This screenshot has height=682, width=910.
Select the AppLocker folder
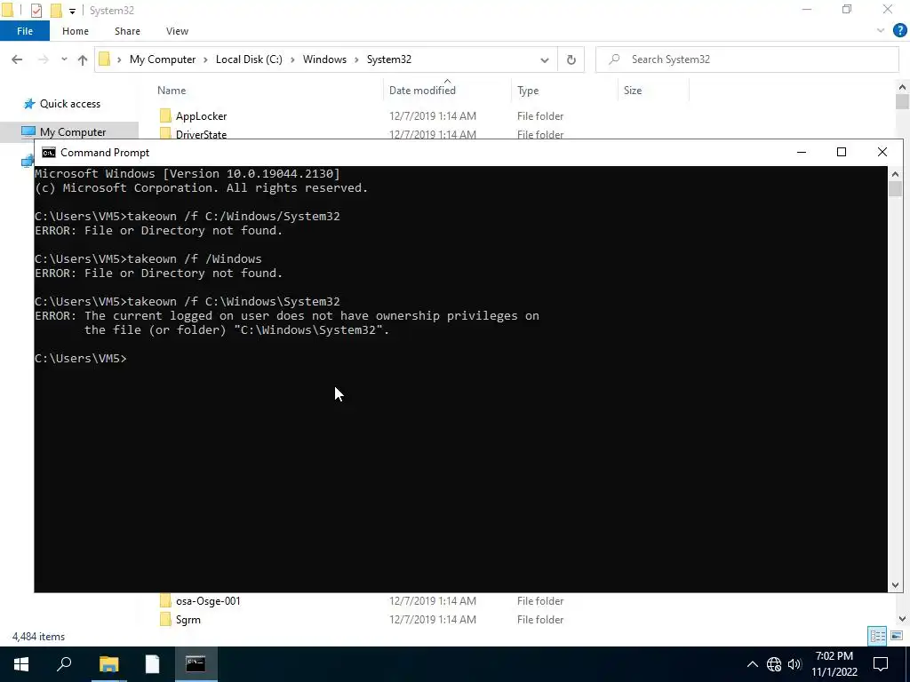pyautogui.click(x=202, y=116)
